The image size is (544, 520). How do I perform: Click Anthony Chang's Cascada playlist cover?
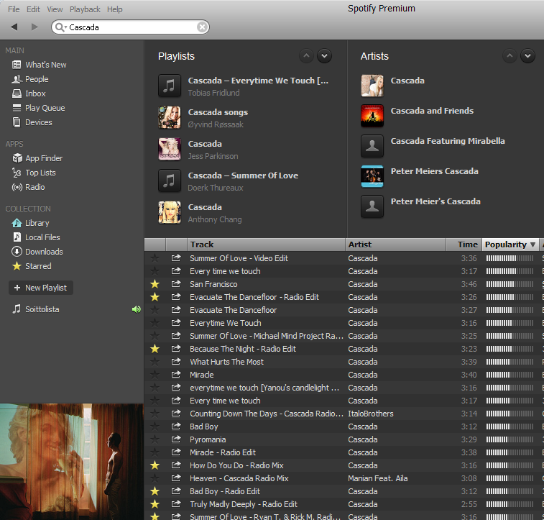point(170,212)
